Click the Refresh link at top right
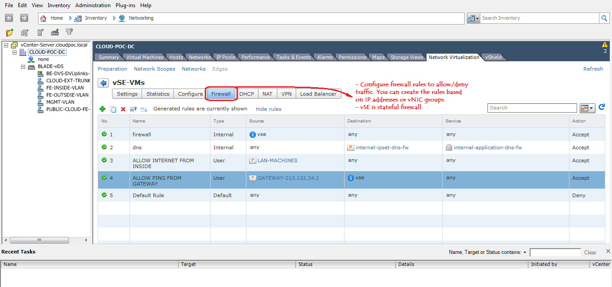 click(x=593, y=68)
